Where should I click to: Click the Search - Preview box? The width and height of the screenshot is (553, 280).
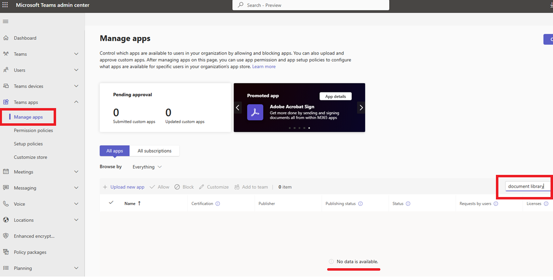tap(311, 5)
